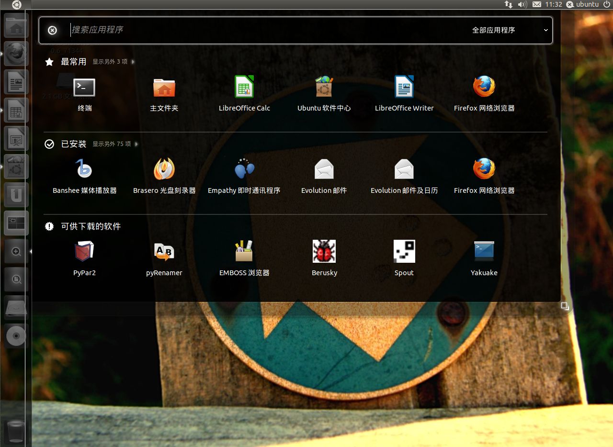Open LibreOffice Impress from the launcher

[16, 138]
